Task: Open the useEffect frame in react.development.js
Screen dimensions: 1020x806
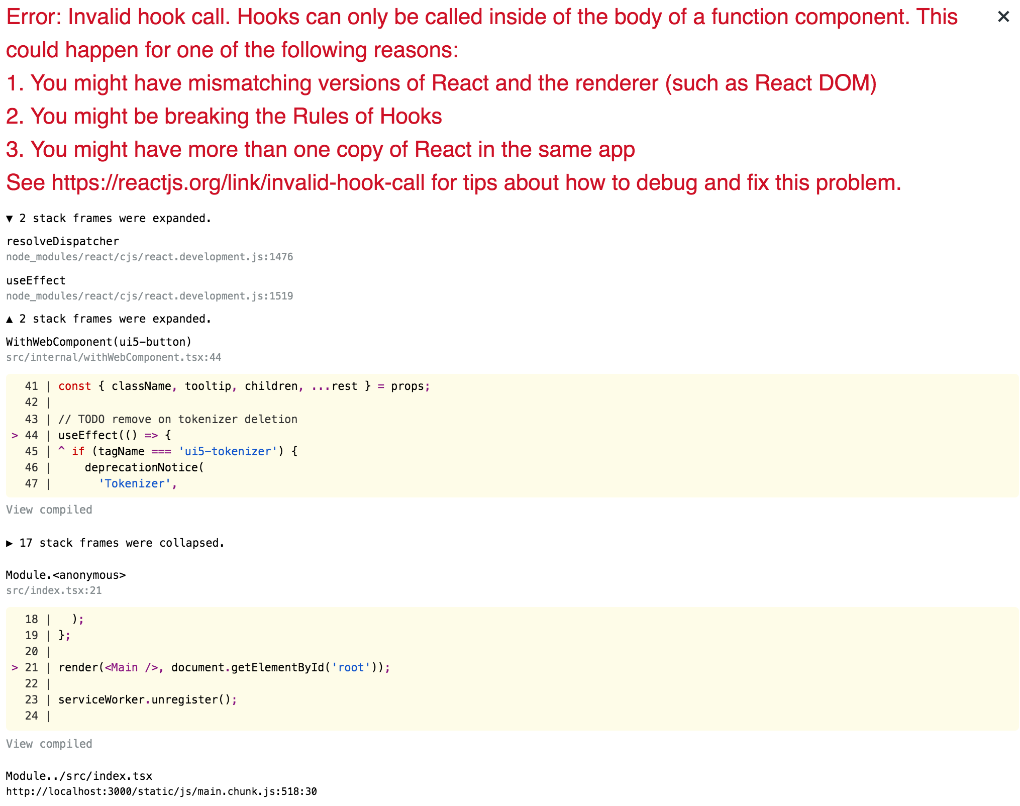Action: pos(36,280)
